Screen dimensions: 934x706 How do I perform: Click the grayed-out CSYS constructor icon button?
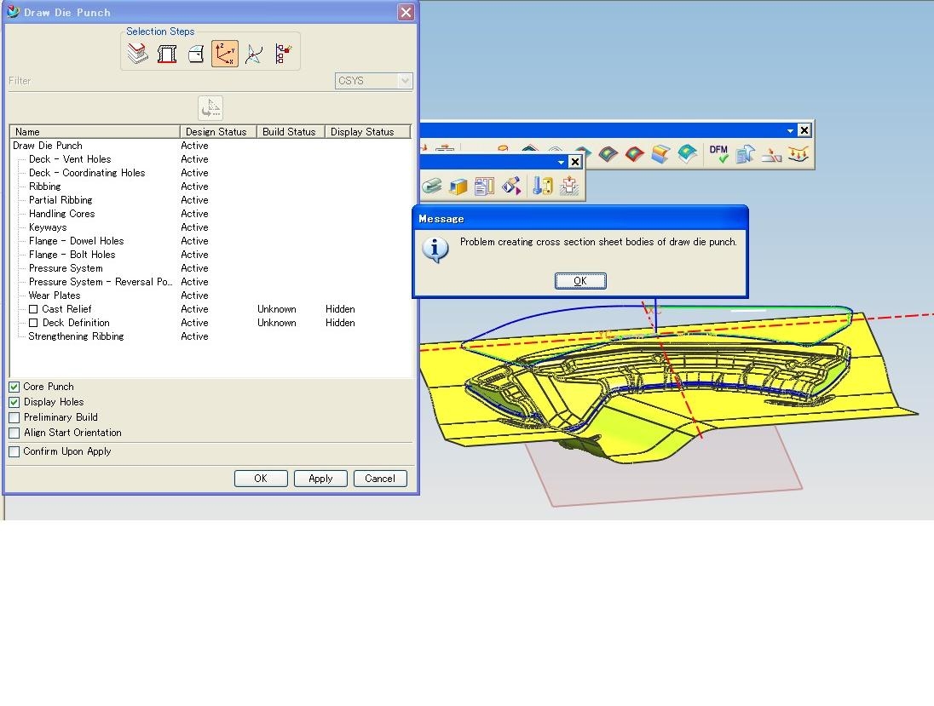pos(210,108)
